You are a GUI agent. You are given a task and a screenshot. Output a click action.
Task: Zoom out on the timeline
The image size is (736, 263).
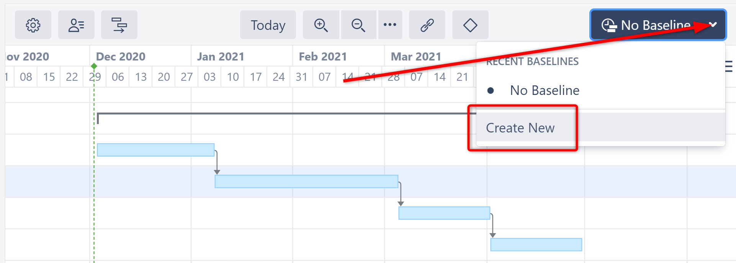[358, 25]
